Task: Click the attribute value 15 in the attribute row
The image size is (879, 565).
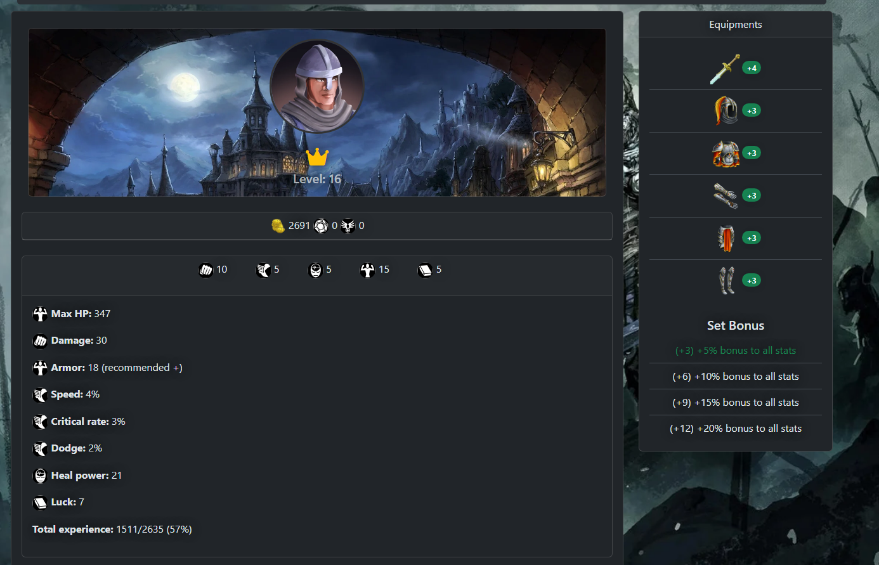Action: point(384,270)
